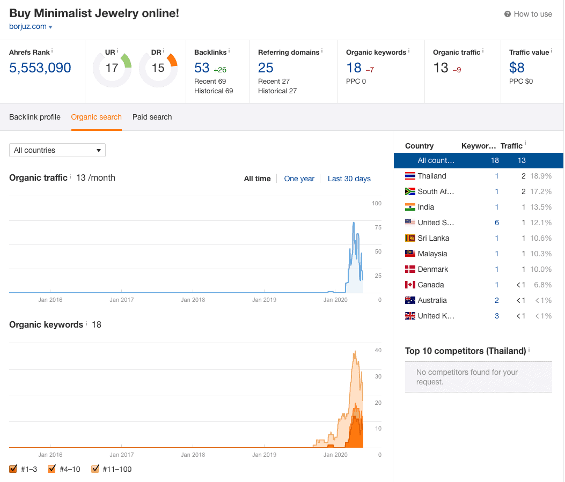Click the India flag icon

coord(410,207)
